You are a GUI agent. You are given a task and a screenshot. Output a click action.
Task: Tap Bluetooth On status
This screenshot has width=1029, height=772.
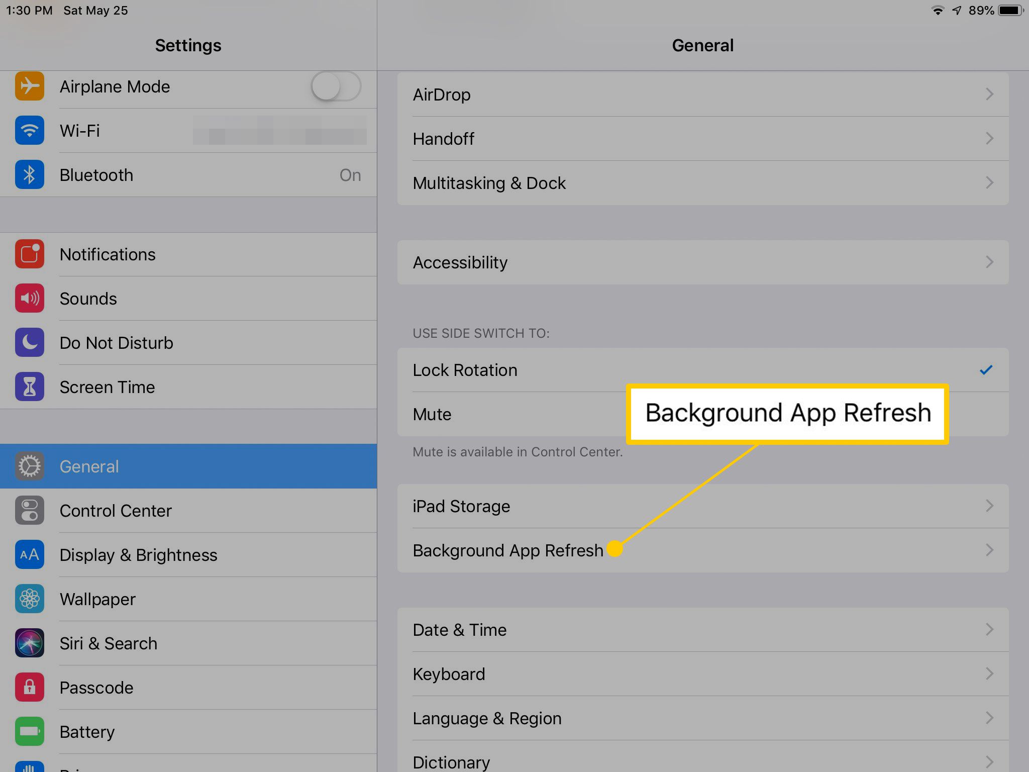350,175
